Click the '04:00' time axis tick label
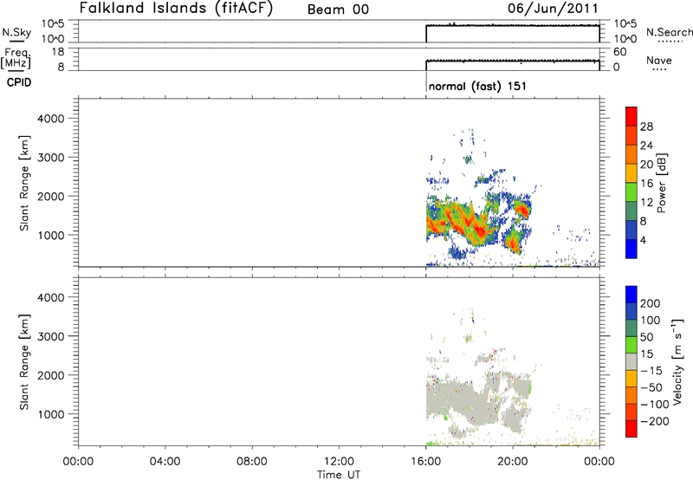693x480 pixels. [x=165, y=462]
